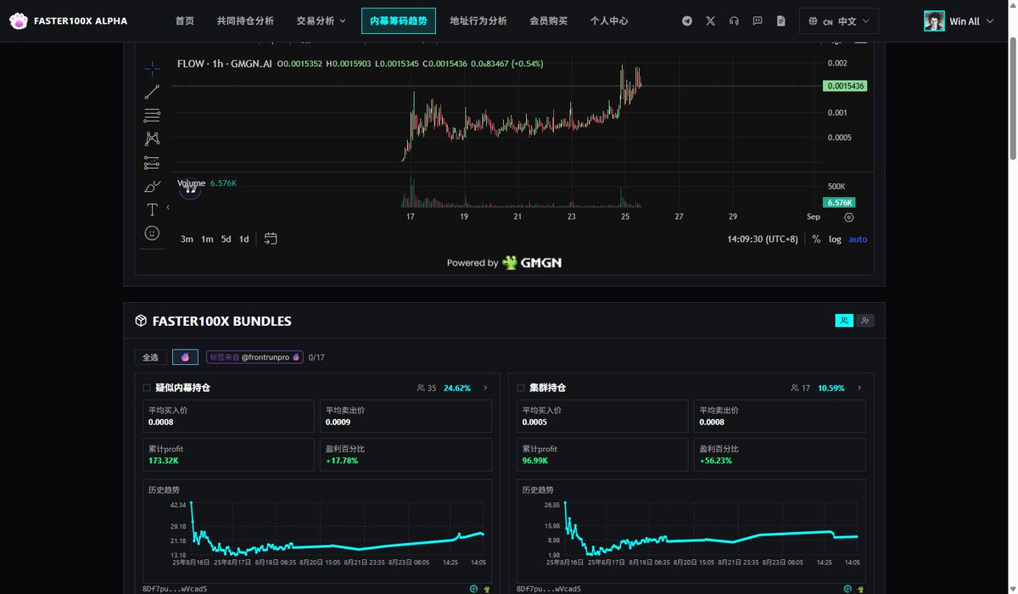Viewport: 1018px width, 594px height.
Task: Open the 中文 language dropdown
Action: (x=839, y=21)
